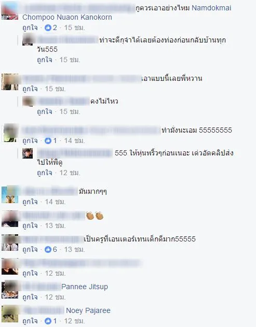This screenshot has width=256, height=327.
Task: Click the avatar beside the Pannee Jitsup comment
Action: [x=10, y=290]
